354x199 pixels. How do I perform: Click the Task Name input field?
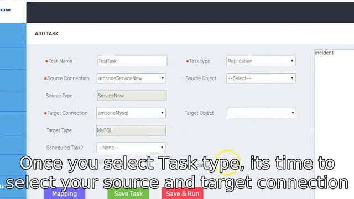click(133, 61)
